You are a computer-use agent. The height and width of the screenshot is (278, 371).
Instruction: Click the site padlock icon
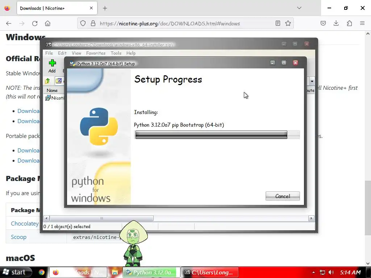(93, 24)
